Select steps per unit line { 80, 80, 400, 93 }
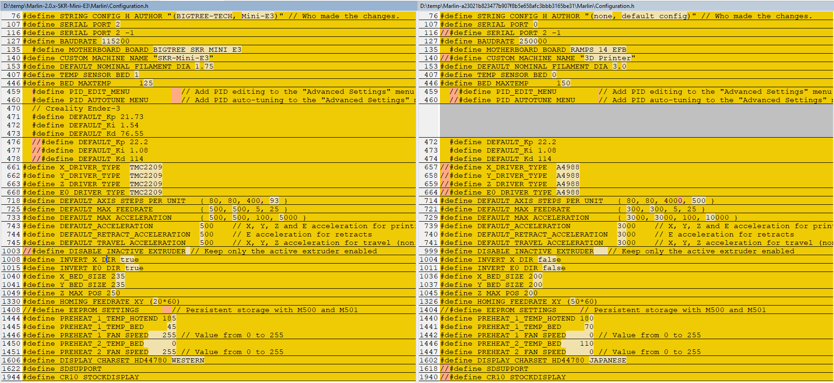The image size is (834, 383). point(208,201)
